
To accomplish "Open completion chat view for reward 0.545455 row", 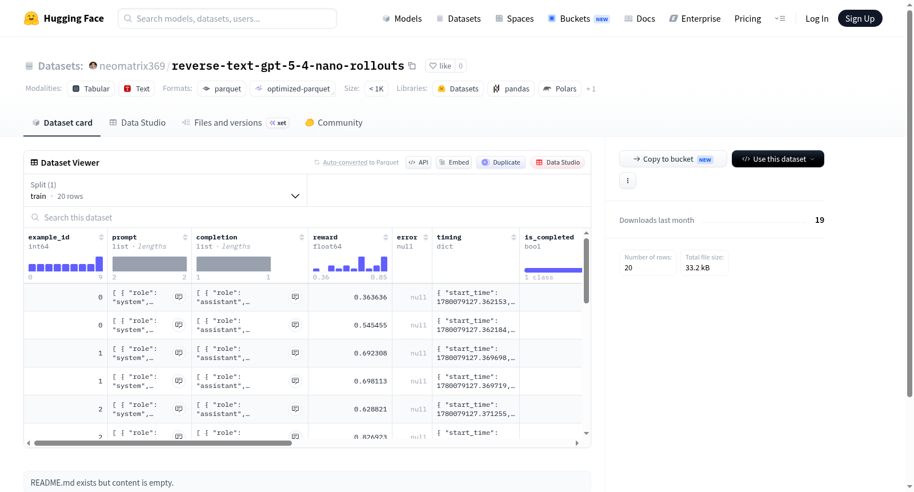I will (x=295, y=325).
